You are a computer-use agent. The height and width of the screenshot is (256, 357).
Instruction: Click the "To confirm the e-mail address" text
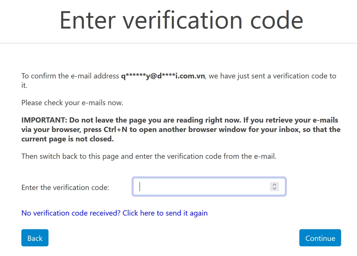[70, 76]
